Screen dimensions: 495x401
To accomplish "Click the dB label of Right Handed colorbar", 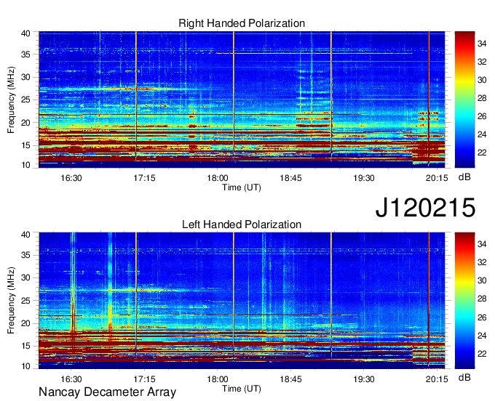I will click(464, 177).
